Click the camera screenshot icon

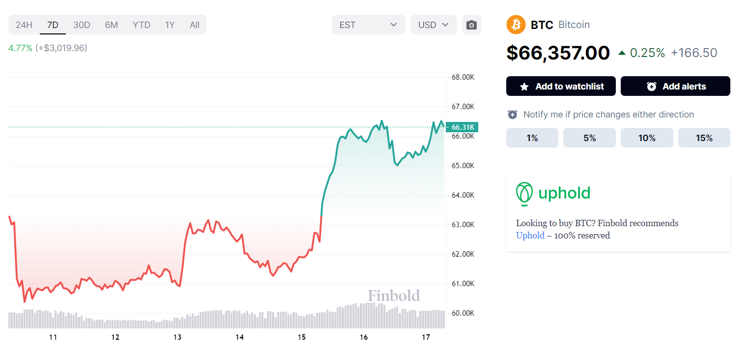(x=471, y=25)
